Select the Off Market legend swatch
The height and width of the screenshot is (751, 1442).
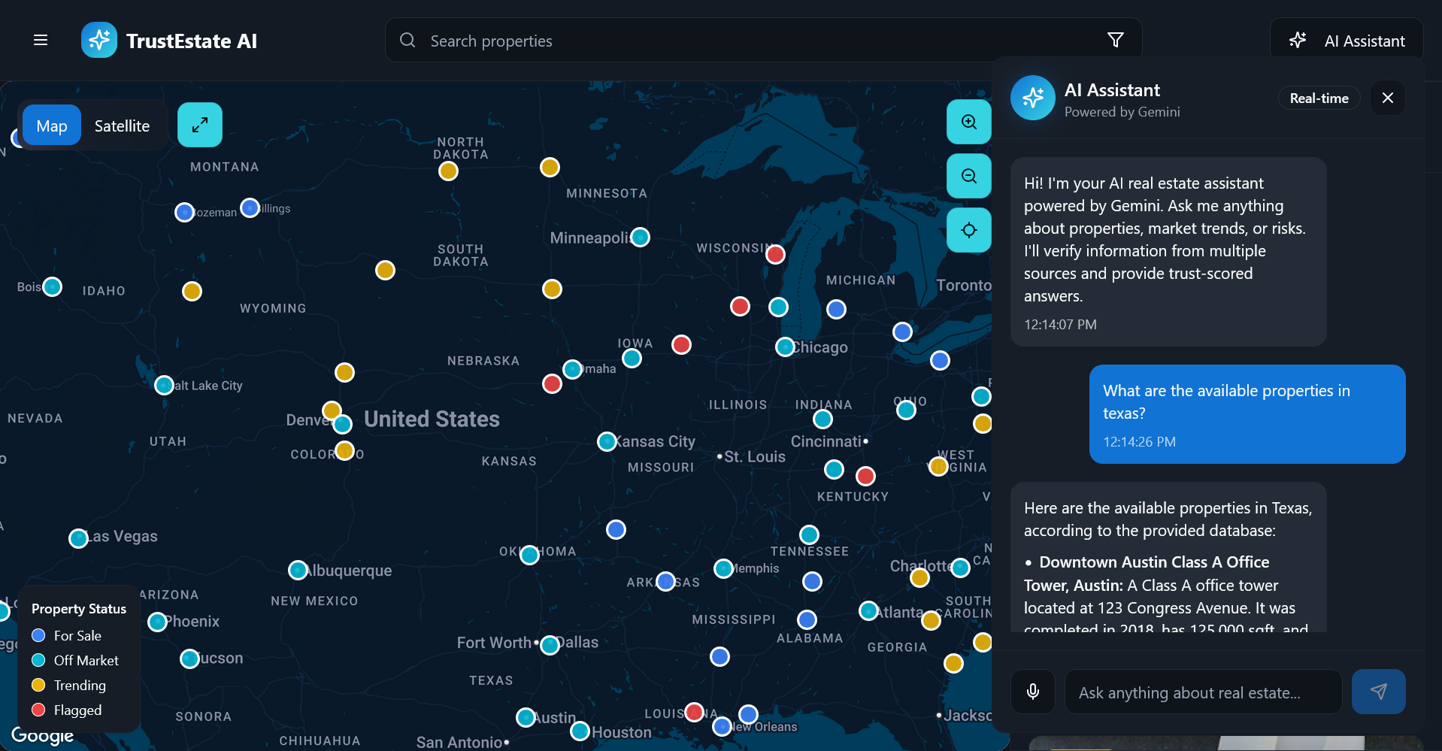click(38, 660)
